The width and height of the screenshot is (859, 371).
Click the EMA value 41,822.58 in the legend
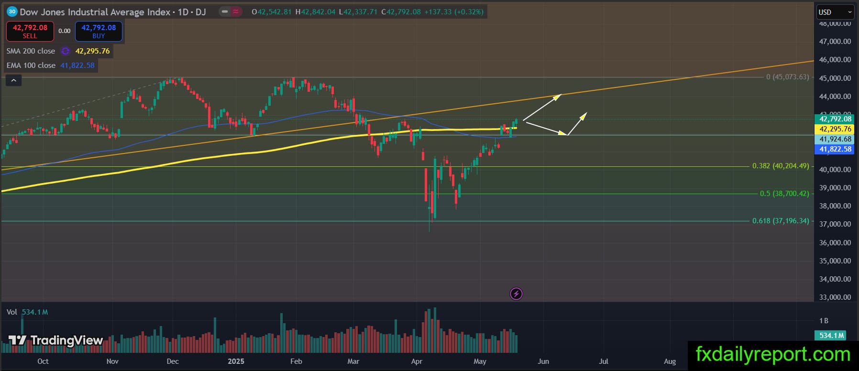pyautogui.click(x=77, y=65)
